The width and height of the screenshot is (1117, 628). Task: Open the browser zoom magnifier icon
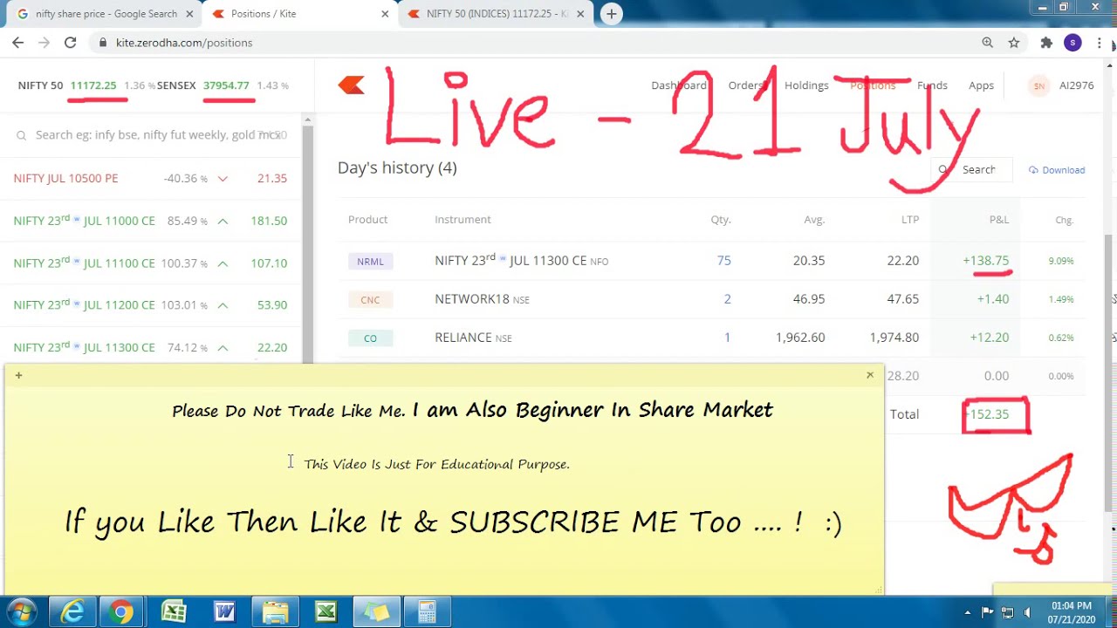click(987, 43)
